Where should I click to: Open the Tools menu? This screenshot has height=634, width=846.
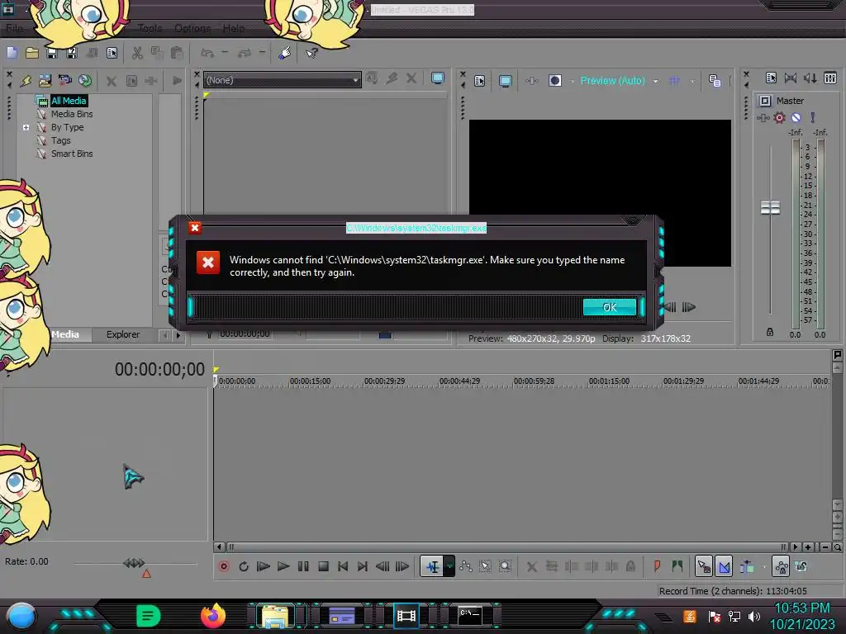point(150,28)
